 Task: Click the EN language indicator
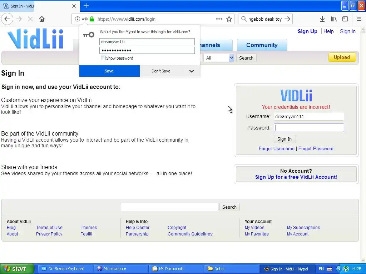click(321, 269)
